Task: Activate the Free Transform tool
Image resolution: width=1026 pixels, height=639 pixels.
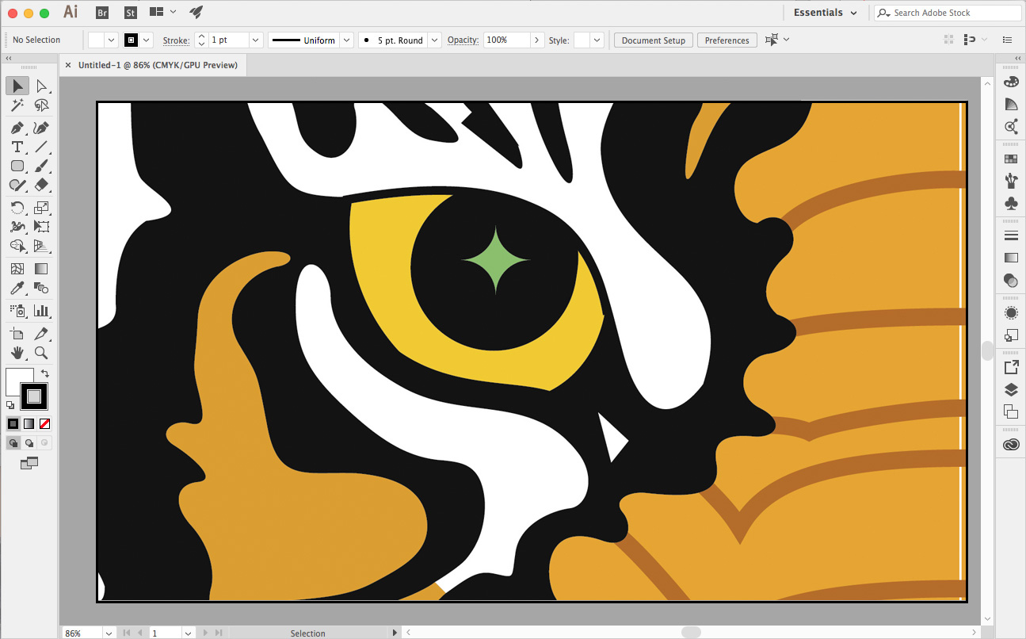Action: click(42, 227)
